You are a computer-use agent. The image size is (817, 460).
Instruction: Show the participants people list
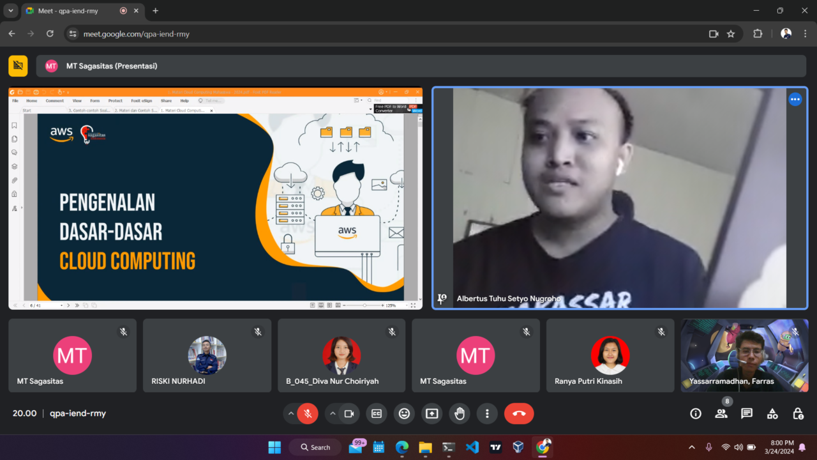point(721,413)
